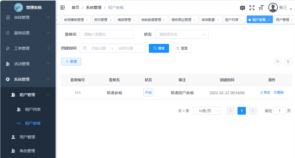Open the font size setting icon
295x158 pixels.
point(261,8)
